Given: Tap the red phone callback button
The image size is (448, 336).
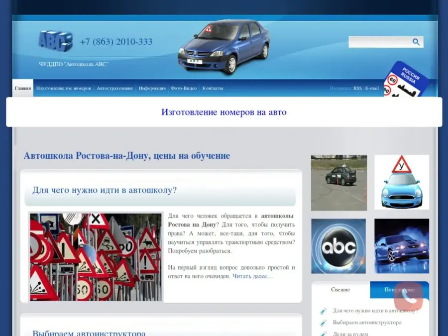Looking at the screenshot, I should point(408,297).
